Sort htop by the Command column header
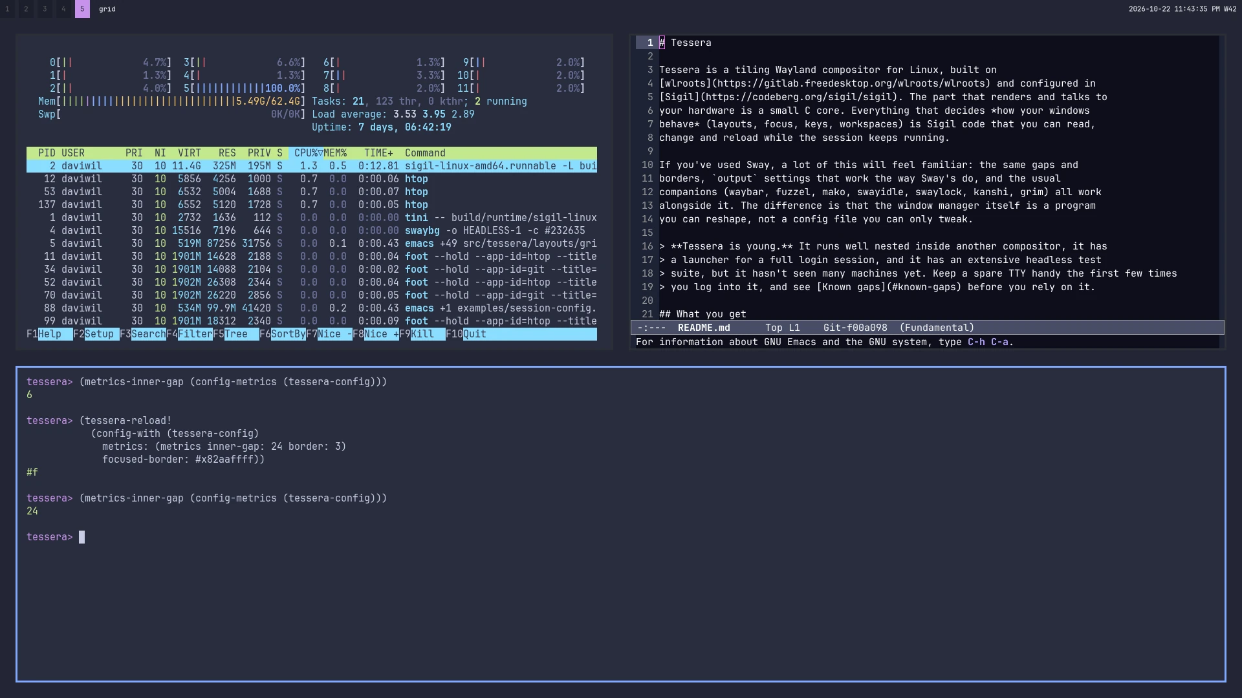The image size is (1242, 698). [x=425, y=153]
